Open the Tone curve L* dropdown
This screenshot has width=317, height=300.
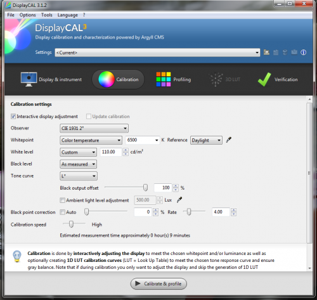pyautogui.click(x=79, y=176)
